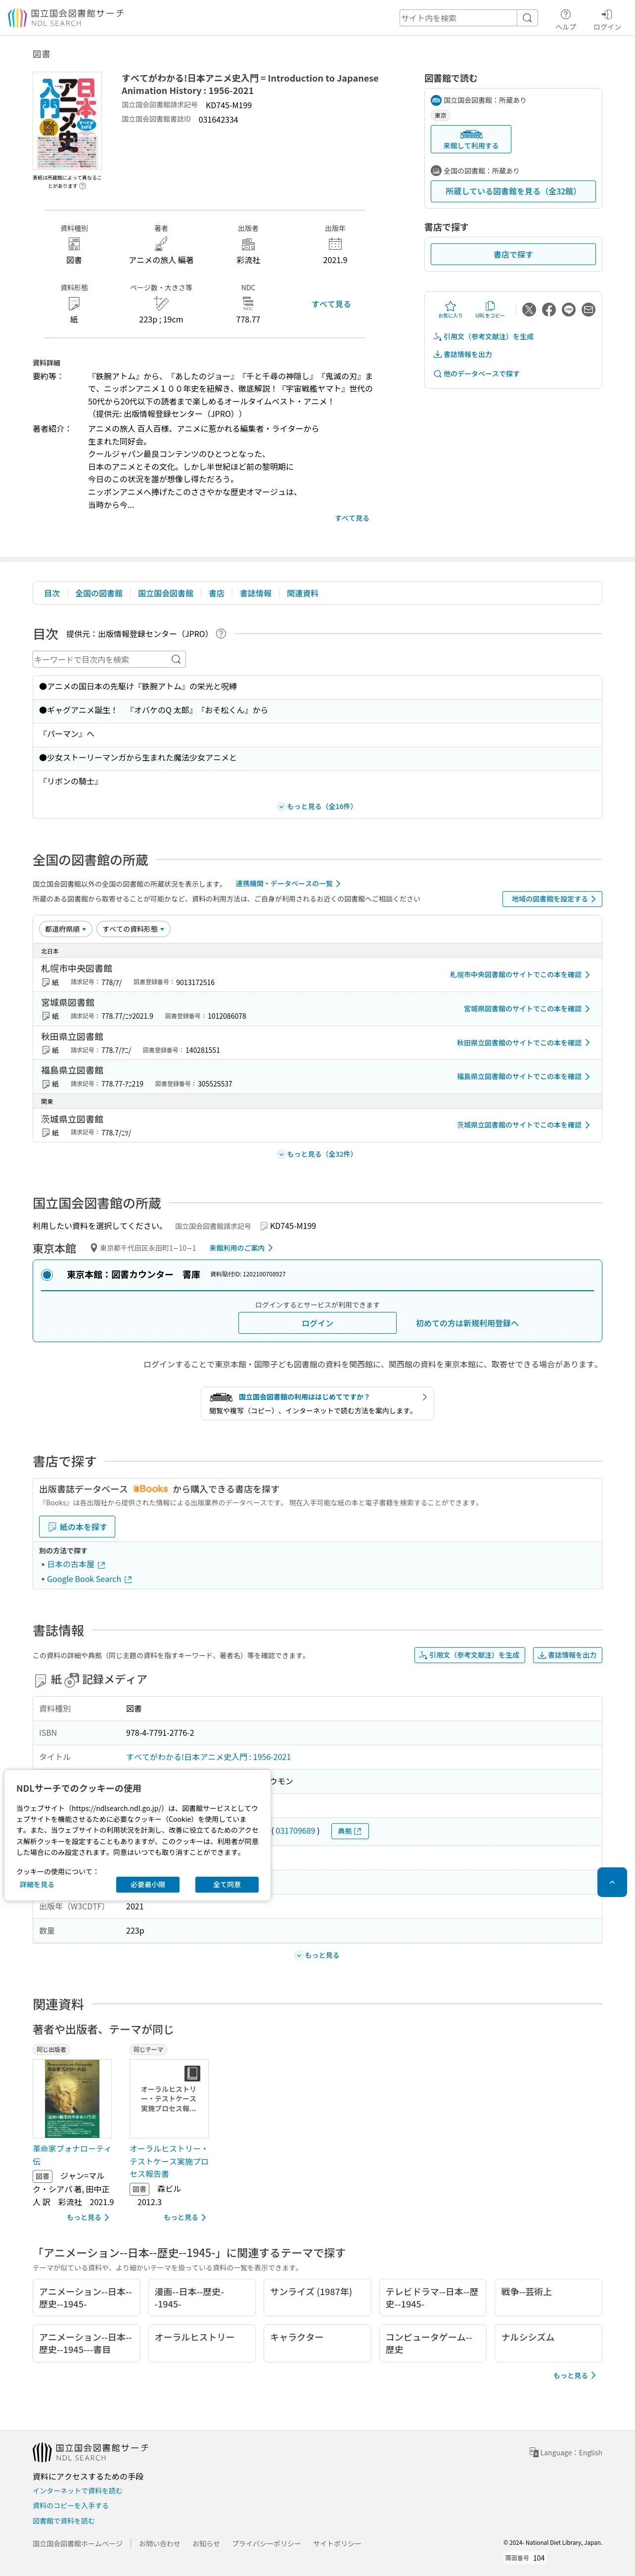Jump to the 書誌情報 section tab

click(255, 593)
